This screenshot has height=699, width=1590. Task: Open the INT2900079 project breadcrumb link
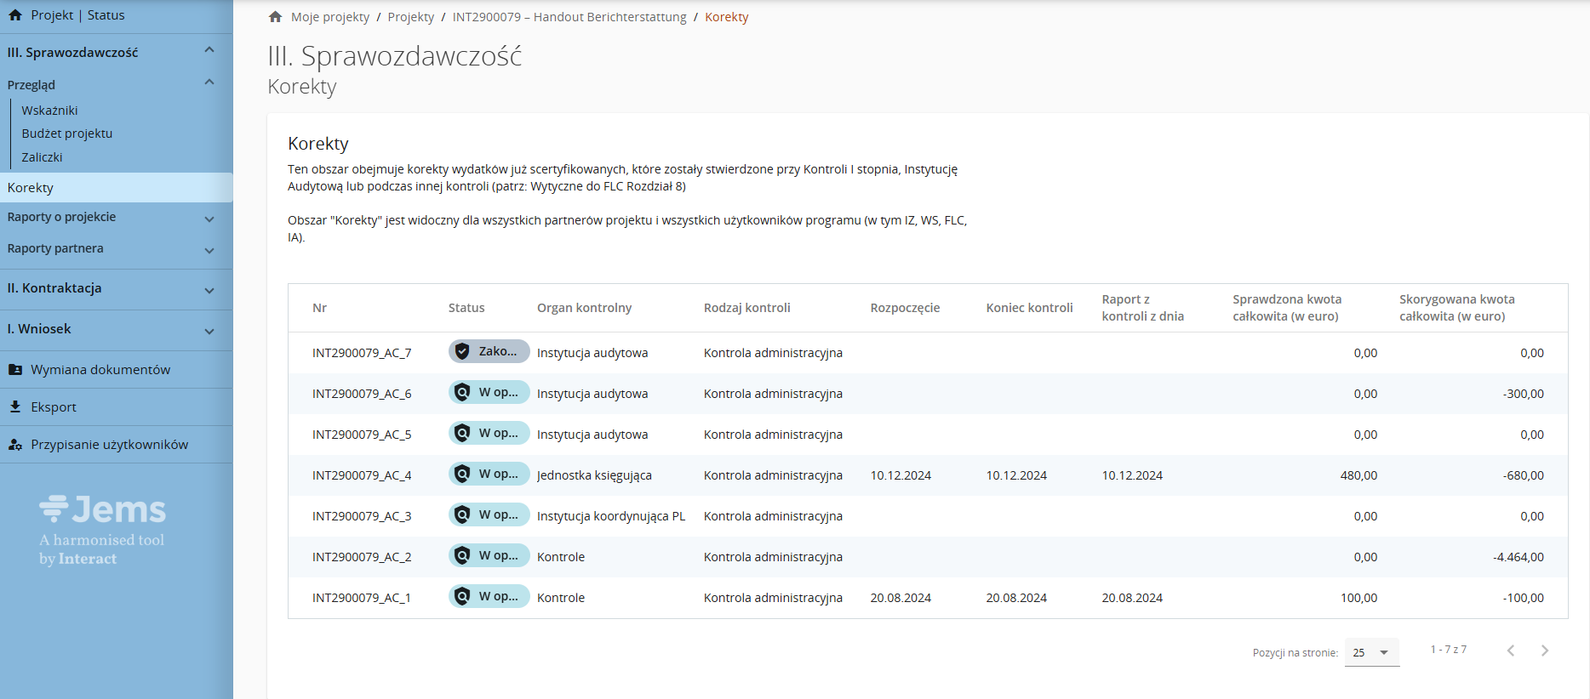[x=569, y=17]
